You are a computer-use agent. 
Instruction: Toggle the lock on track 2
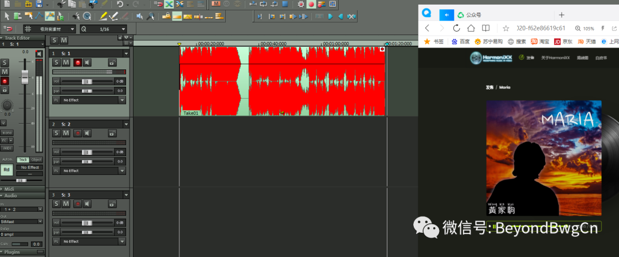click(112, 133)
